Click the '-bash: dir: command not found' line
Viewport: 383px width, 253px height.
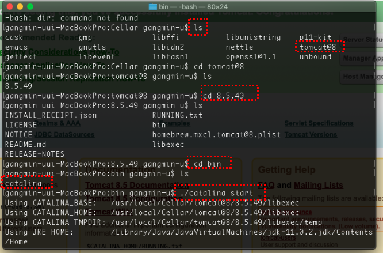[71, 18]
